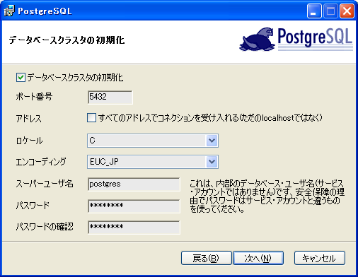Click the スーパーユーザ名 field with postgres
Screen dimensions: 358x277
pyautogui.click(x=134, y=184)
